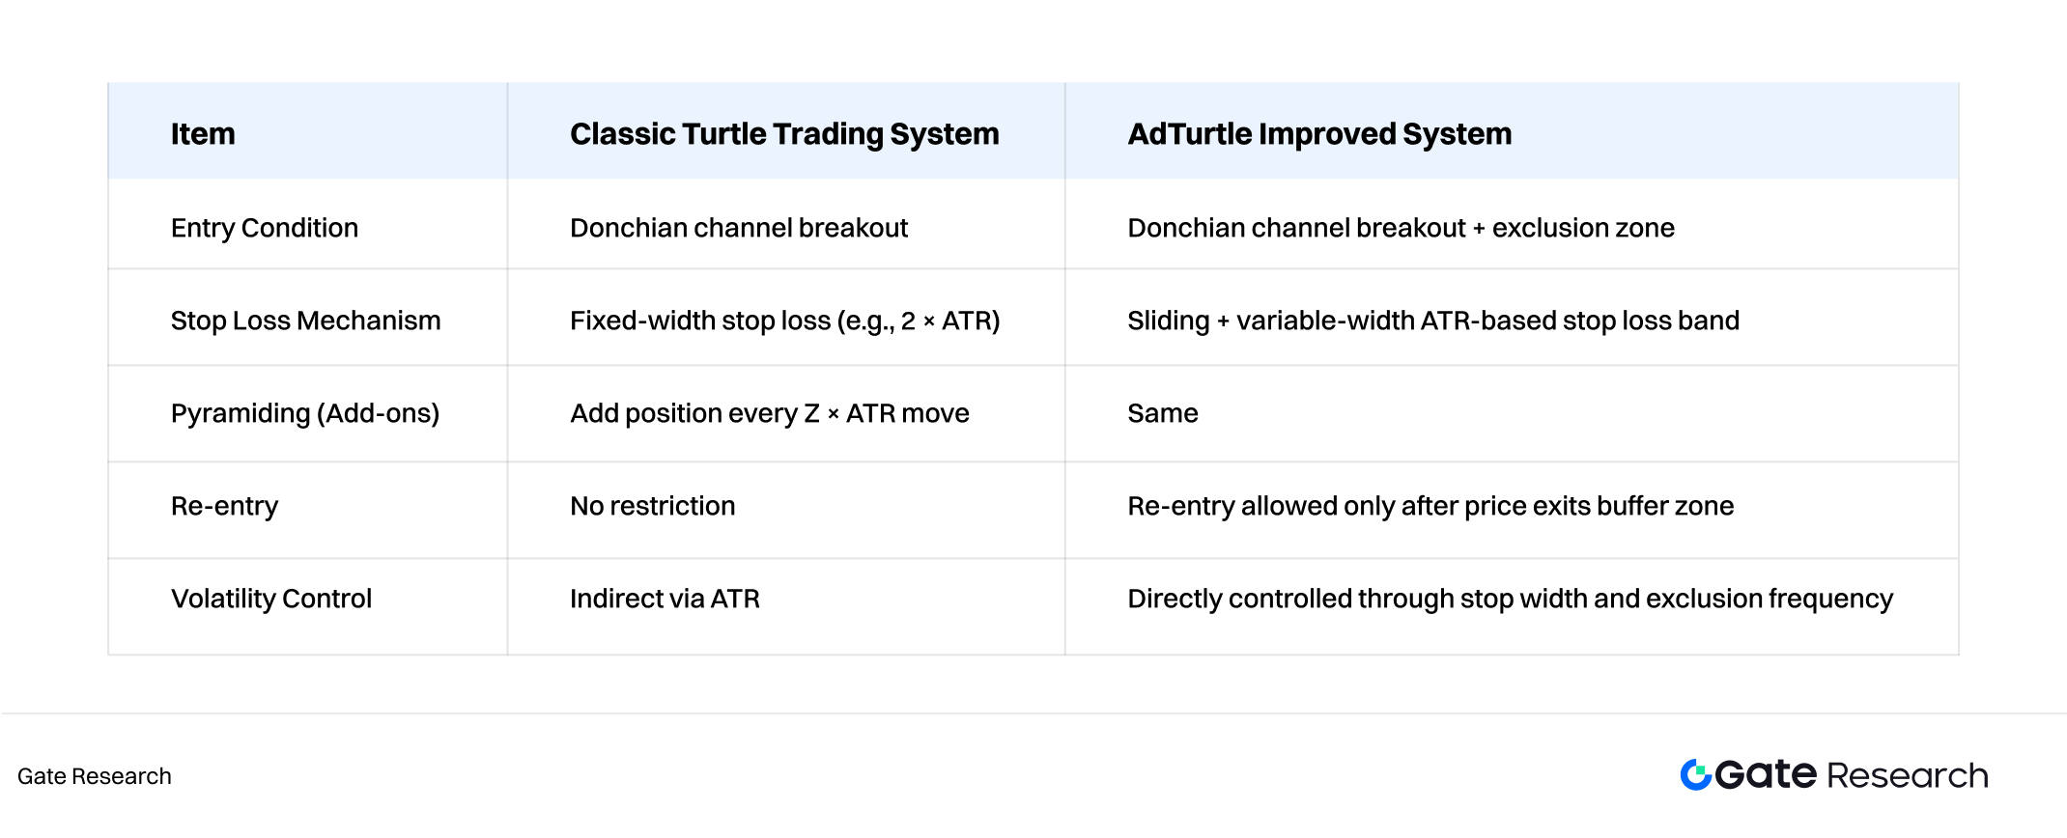2067x838 pixels.
Task: Click the Sliding variable-width ATR stop cell
Action: (x=1433, y=321)
